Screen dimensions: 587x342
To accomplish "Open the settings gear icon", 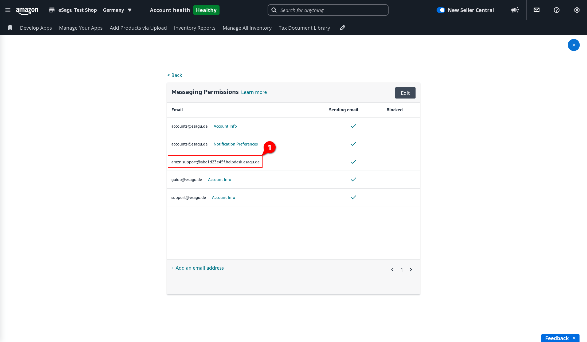I will click(x=577, y=10).
